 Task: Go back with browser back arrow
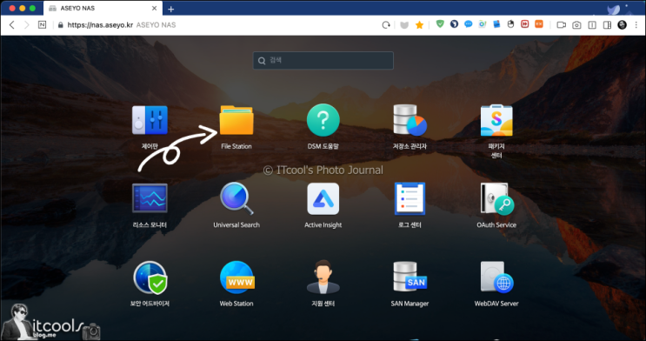point(12,24)
